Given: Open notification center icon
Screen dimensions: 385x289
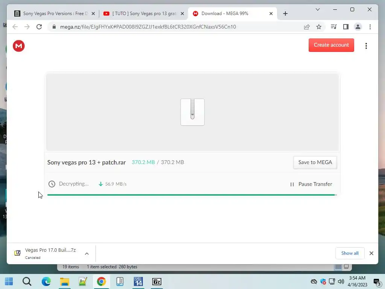Looking at the screenshot, I should tap(377, 282).
